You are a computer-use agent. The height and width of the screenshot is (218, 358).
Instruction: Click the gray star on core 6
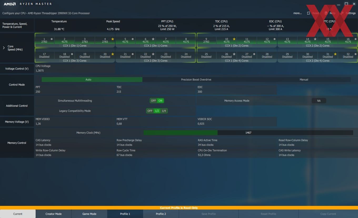pyautogui.click(x=153, y=39)
